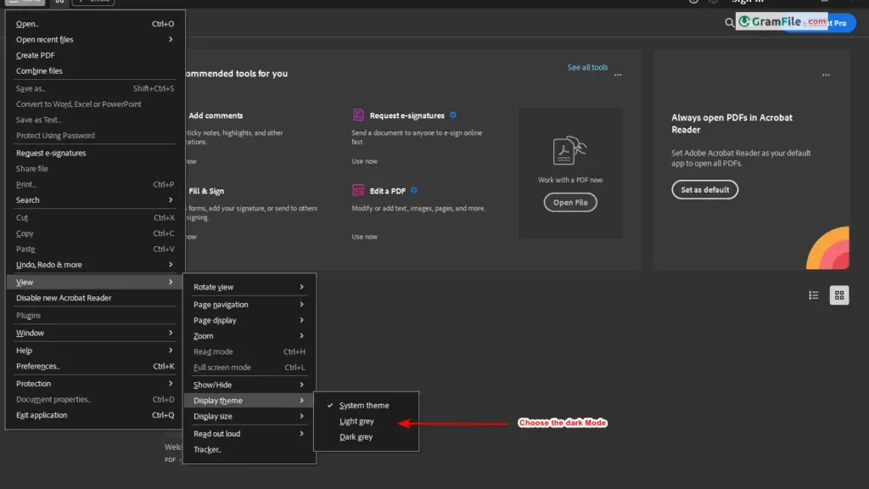
Task: Switch to grid view icon
Action: click(x=839, y=295)
